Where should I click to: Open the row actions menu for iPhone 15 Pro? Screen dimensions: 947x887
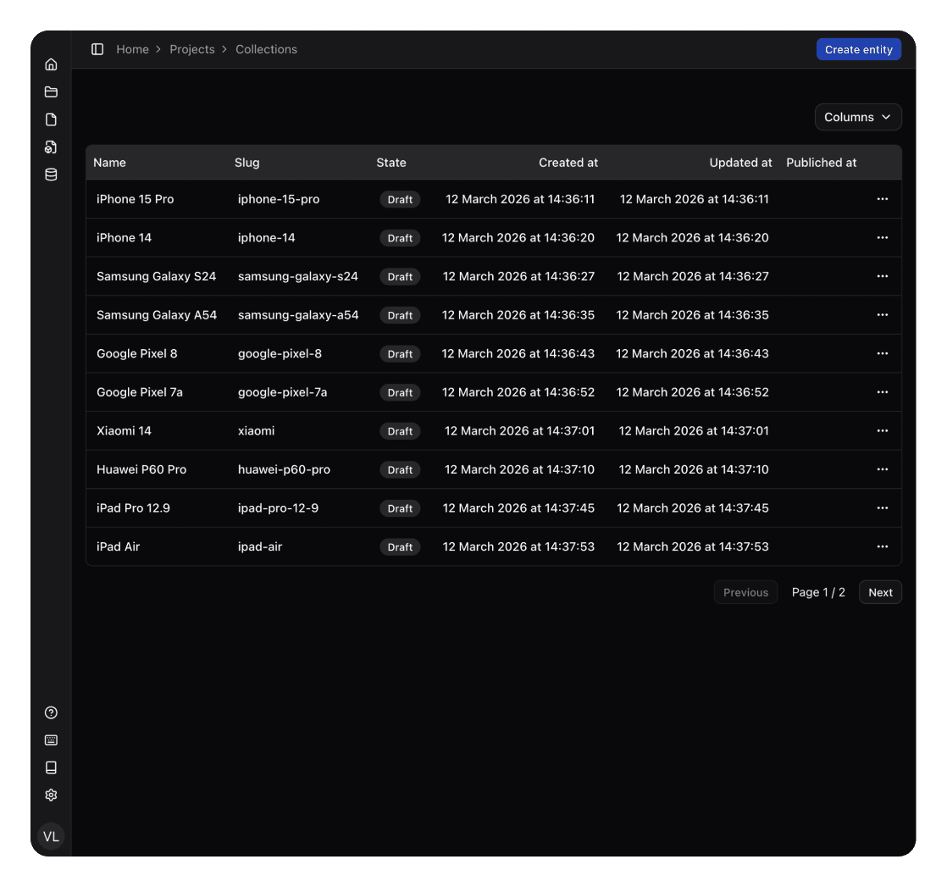(x=882, y=199)
